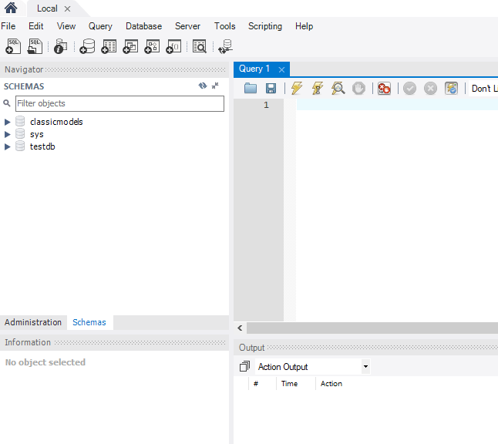Click the Filter objects search field

point(119,103)
